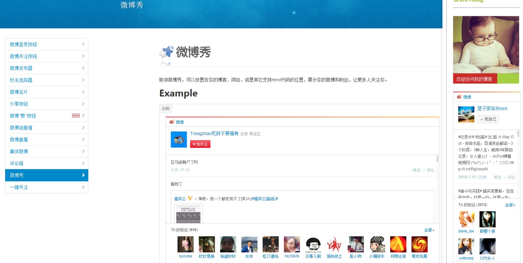Open fan avatar of colincpq
Image resolution: width=523 pixels, height=263 pixels.
click(466, 246)
